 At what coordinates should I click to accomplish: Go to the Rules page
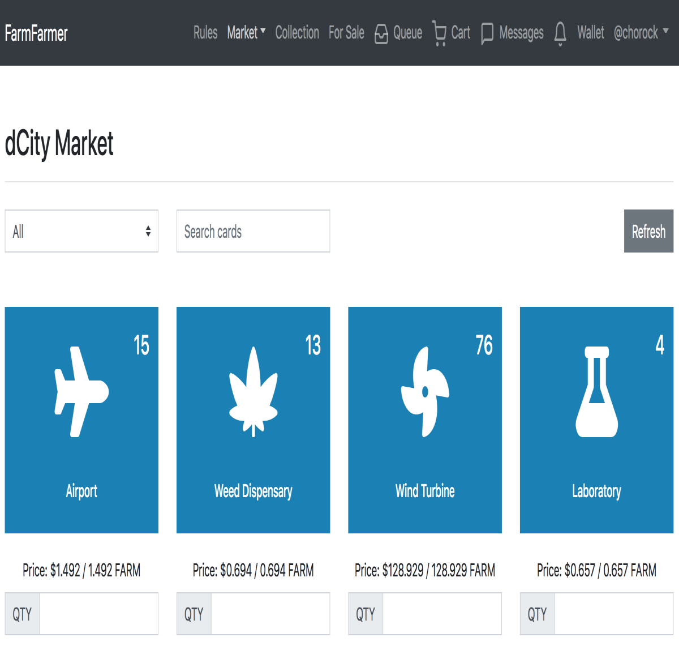tap(205, 33)
